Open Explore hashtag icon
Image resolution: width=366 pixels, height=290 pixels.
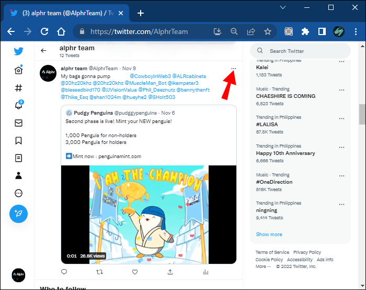click(x=18, y=88)
